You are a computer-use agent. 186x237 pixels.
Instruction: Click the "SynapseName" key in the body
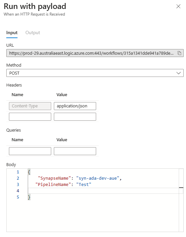coord(55,178)
